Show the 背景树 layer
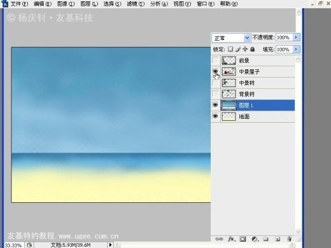The width and height of the screenshot is (331, 248). tap(215, 94)
